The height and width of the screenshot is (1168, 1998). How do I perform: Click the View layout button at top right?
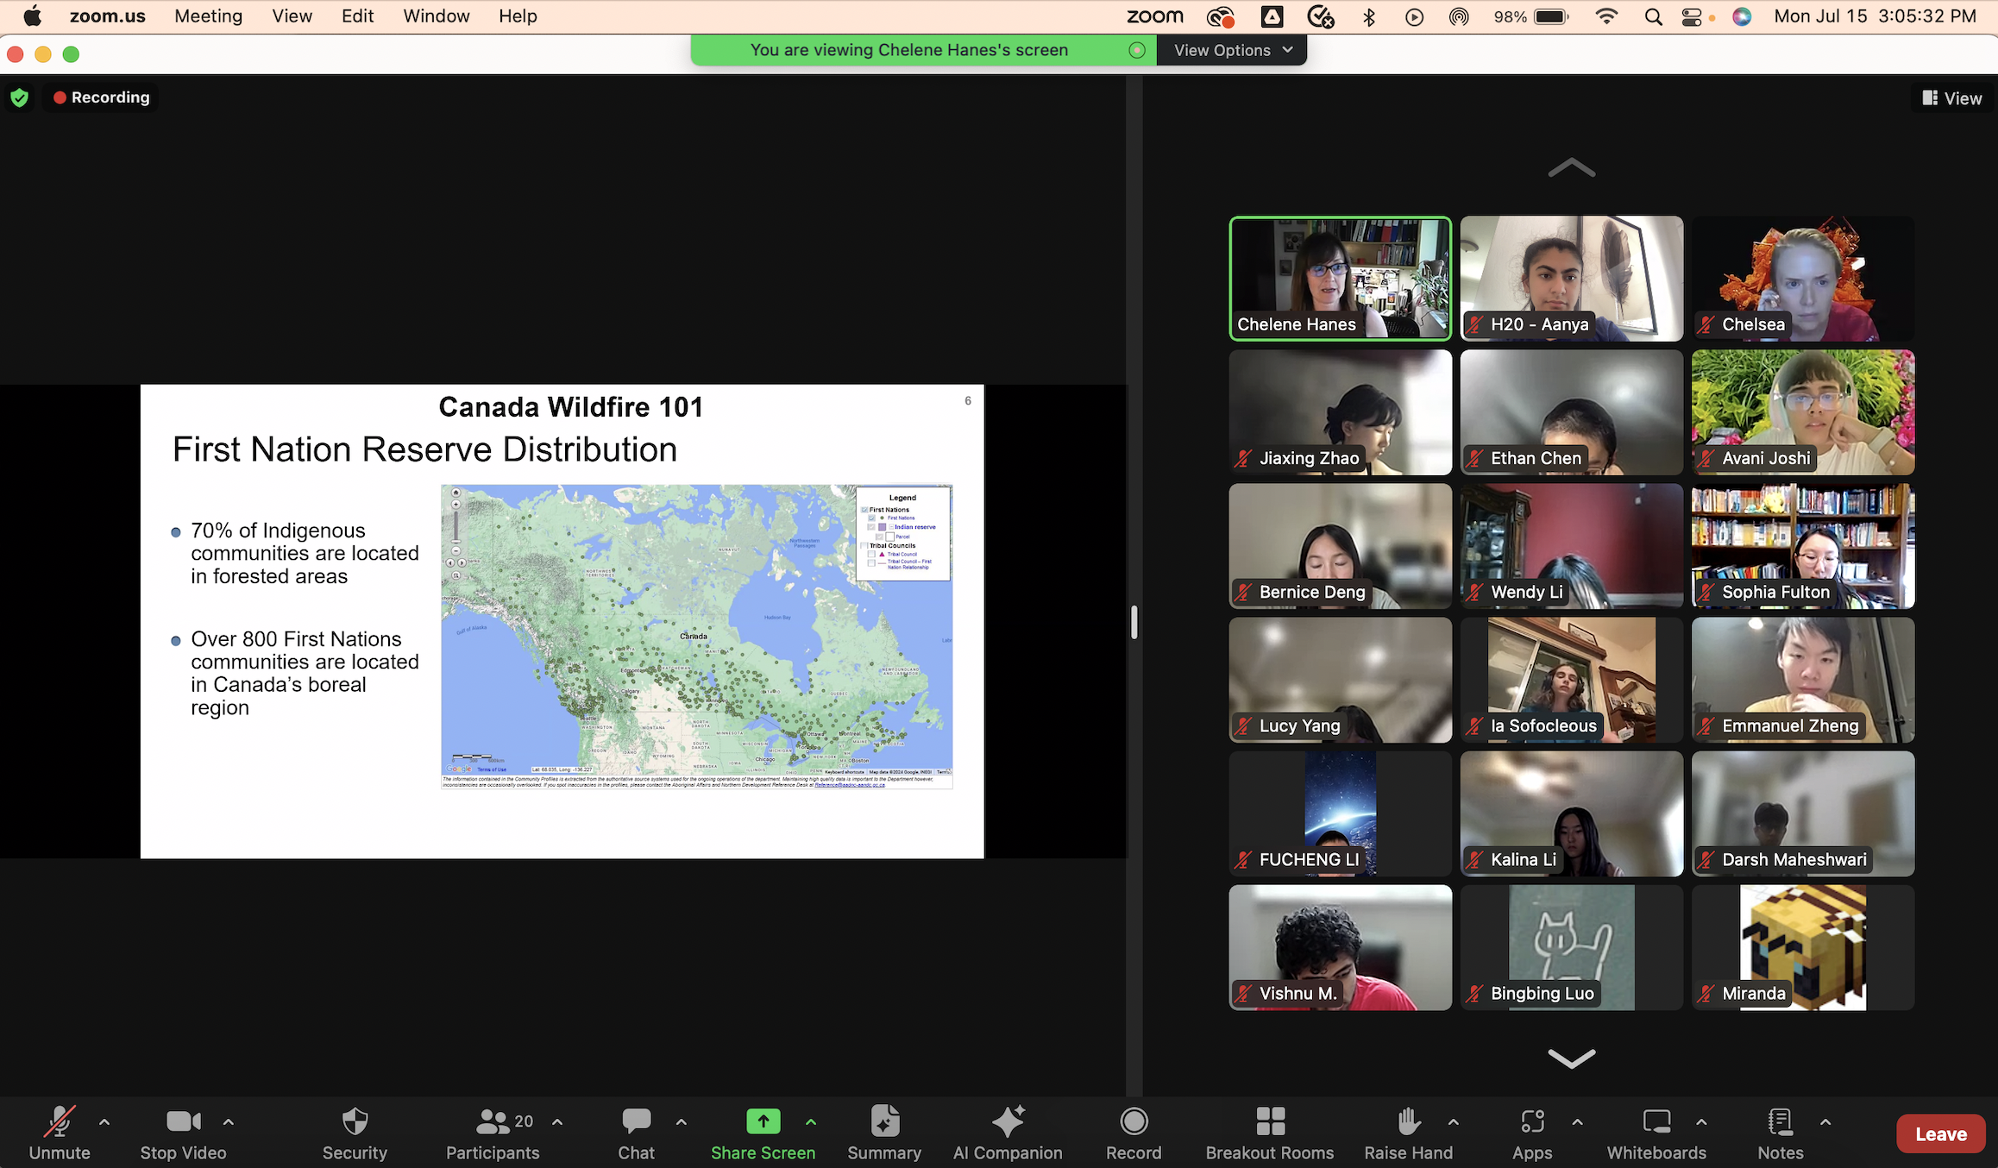(1952, 98)
